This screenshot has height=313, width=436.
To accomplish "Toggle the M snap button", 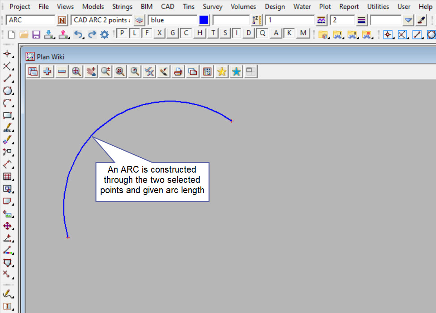I will 304,33.
